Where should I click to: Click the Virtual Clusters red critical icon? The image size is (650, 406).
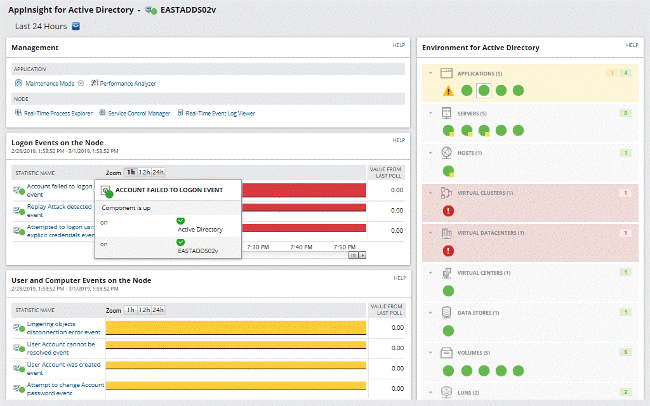tap(448, 211)
